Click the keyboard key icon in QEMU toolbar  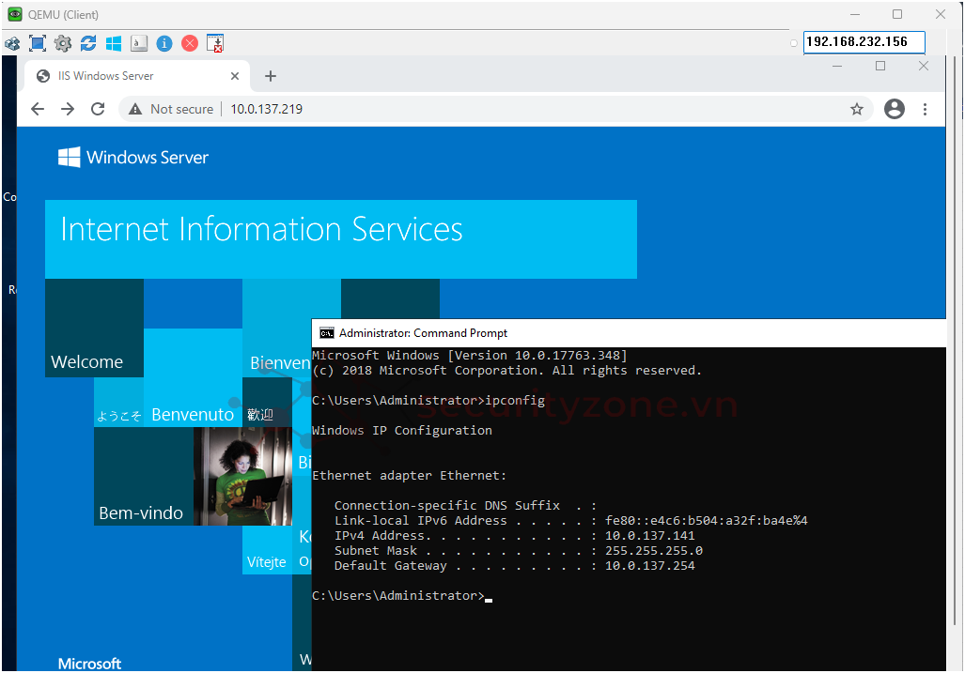(139, 43)
